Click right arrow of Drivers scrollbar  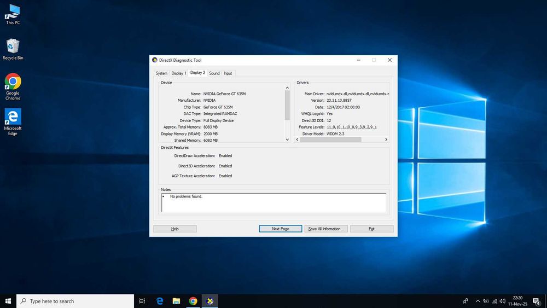[386, 140]
